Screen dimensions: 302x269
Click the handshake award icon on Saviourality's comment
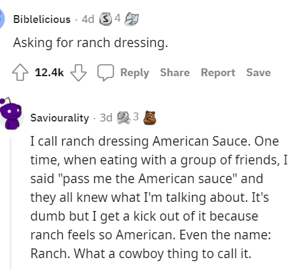pos(124,118)
